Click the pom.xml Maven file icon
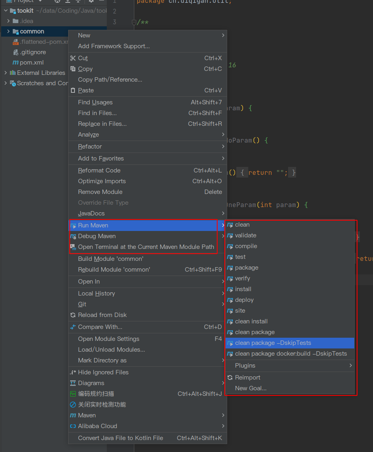The height and width of the screenshot is (452, 373). coord(16,63)
